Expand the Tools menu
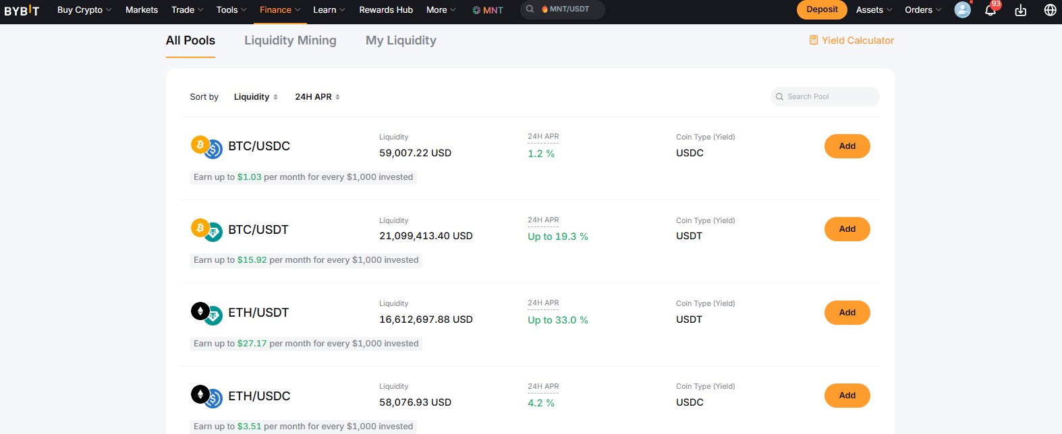 point(231,10)
